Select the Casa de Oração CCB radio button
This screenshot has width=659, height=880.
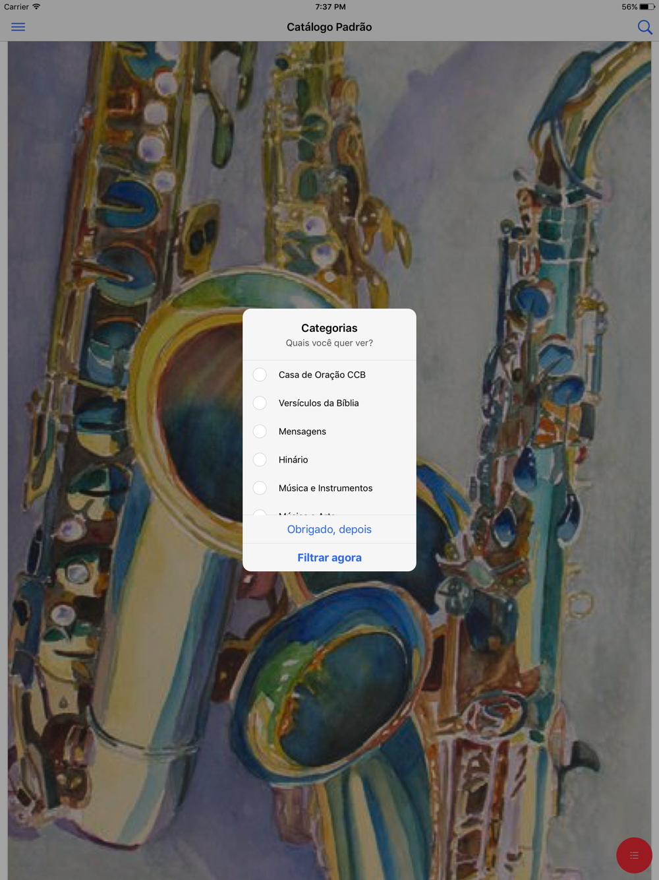[260, 375]
